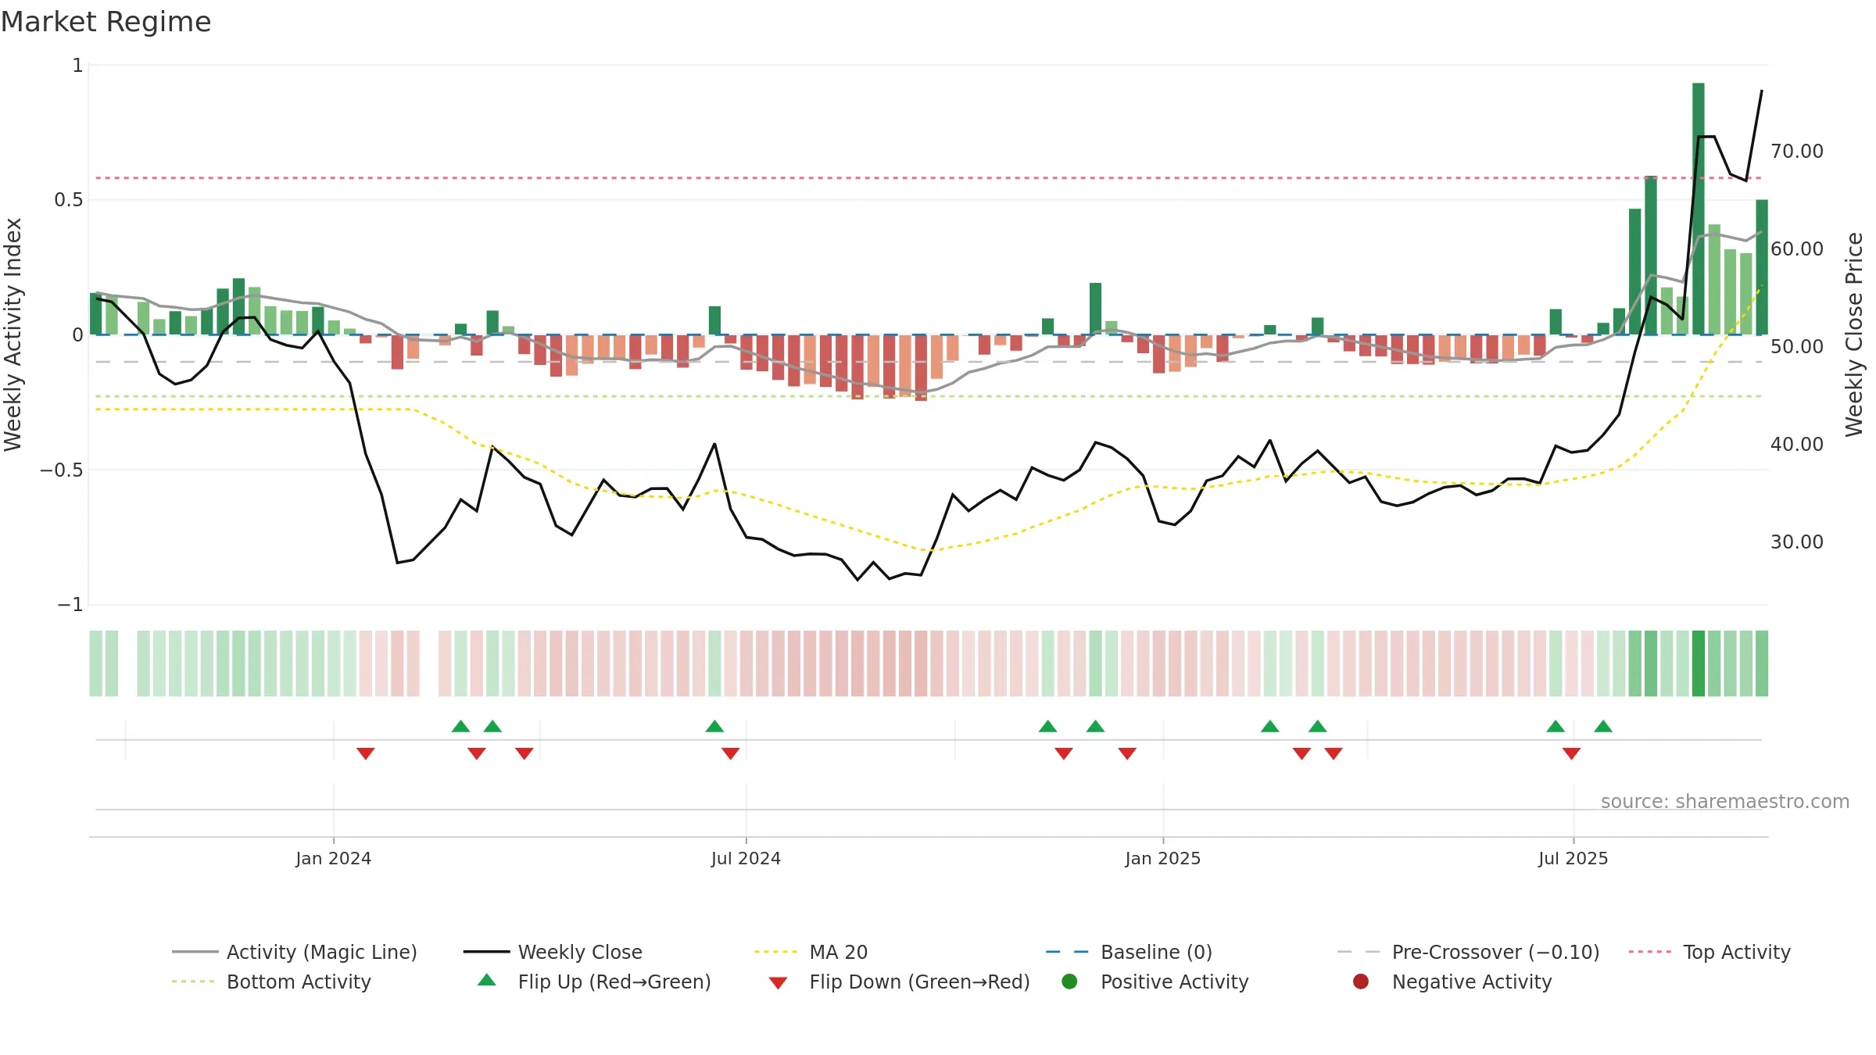Click the Jul 2024 axis label
Image resolution: width=1876 pixels, height=1055 pixels.
pyautogui.click(x=746, y=858)
